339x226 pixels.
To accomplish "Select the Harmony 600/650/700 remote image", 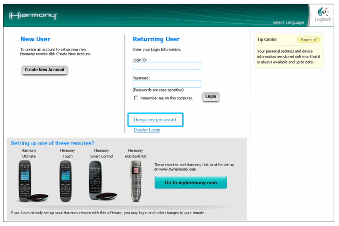I will click(x=136, y=181).
